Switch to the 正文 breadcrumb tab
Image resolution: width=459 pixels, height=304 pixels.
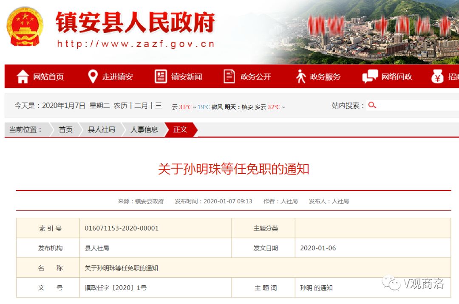pyautogui.click(x=180, y=130)
